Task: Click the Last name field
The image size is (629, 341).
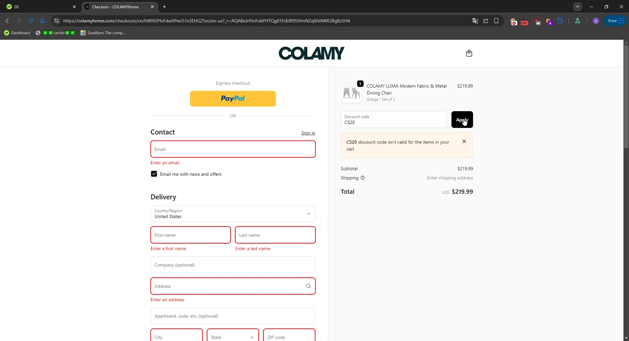Action: tap(275, 235)
